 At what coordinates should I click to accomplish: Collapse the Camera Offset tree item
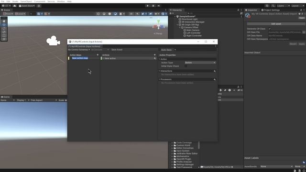click(180, 28)
